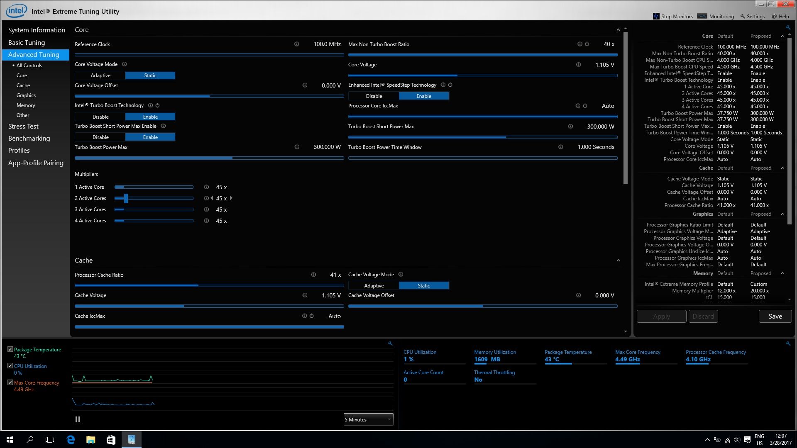The width and height of the screenshot is (797, 448).
Task: Collapse the Cache section chevron
Action: [618, 261]
